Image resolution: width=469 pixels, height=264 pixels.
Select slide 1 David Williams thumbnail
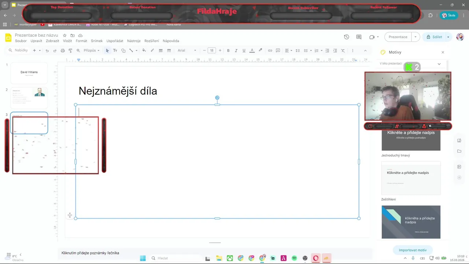coord(29,73)
